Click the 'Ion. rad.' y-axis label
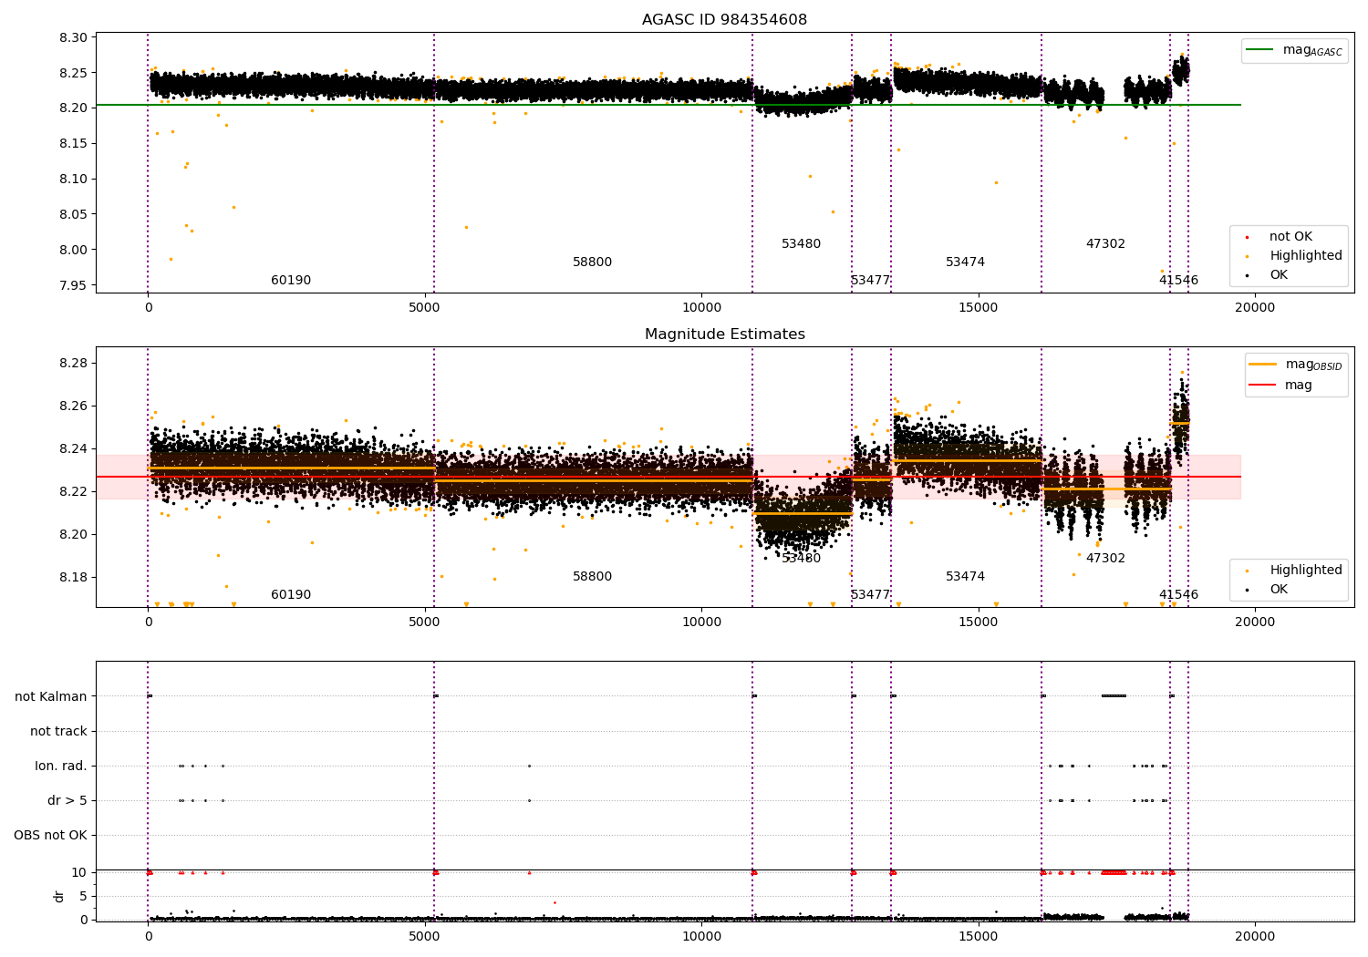 pos(61,767)
